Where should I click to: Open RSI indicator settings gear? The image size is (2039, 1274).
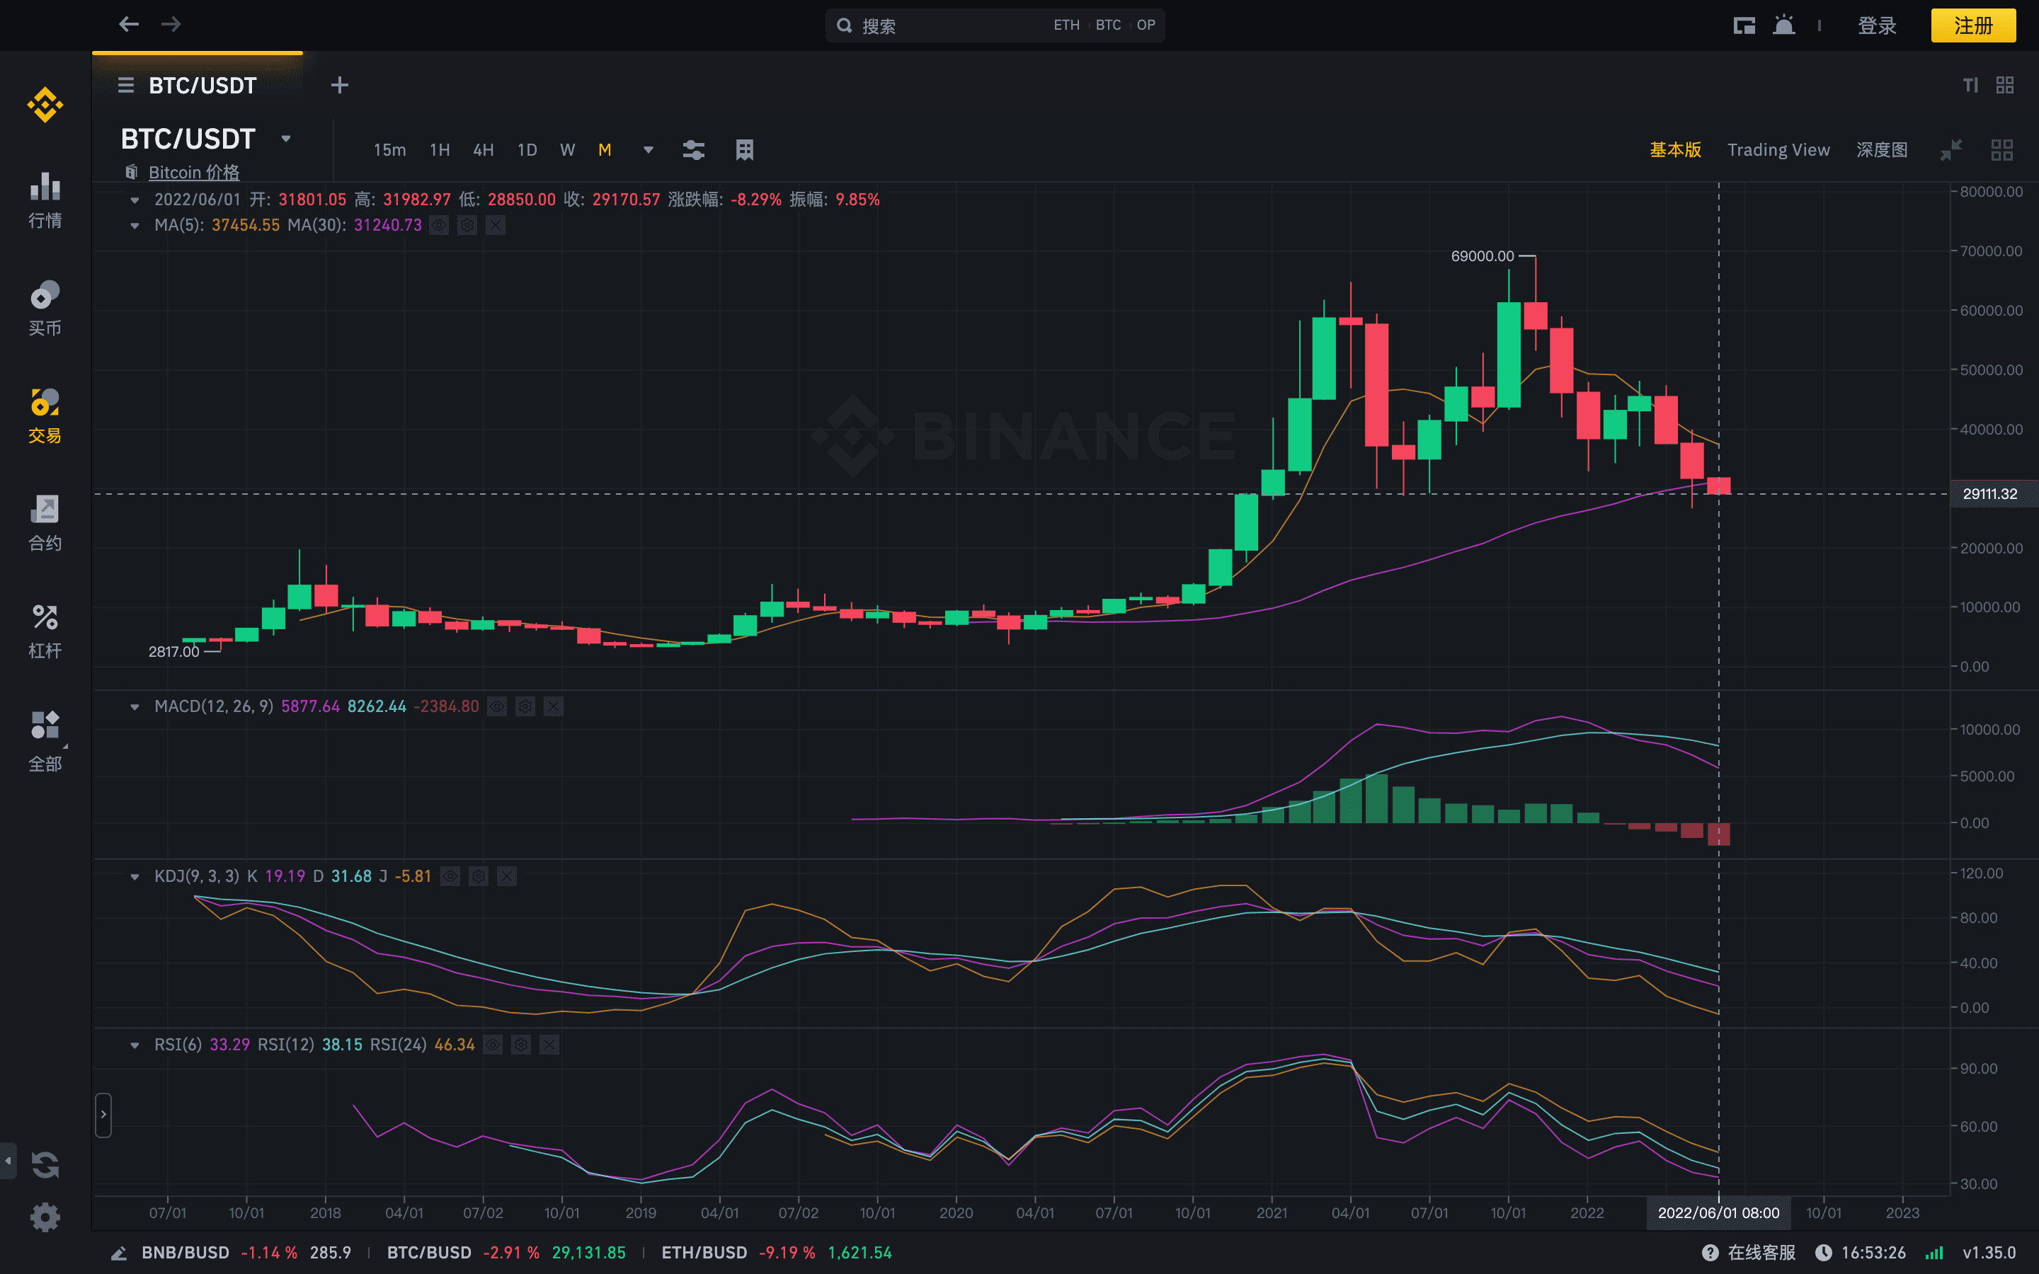click(x=520, y=1045)
